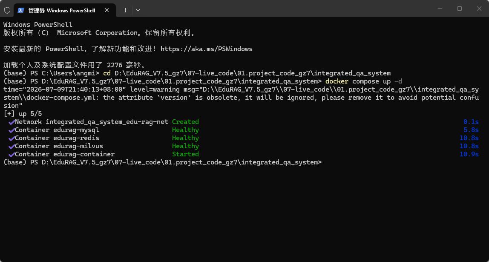Switch to 管理员: Windows PowerShell tab

[65, 10]
